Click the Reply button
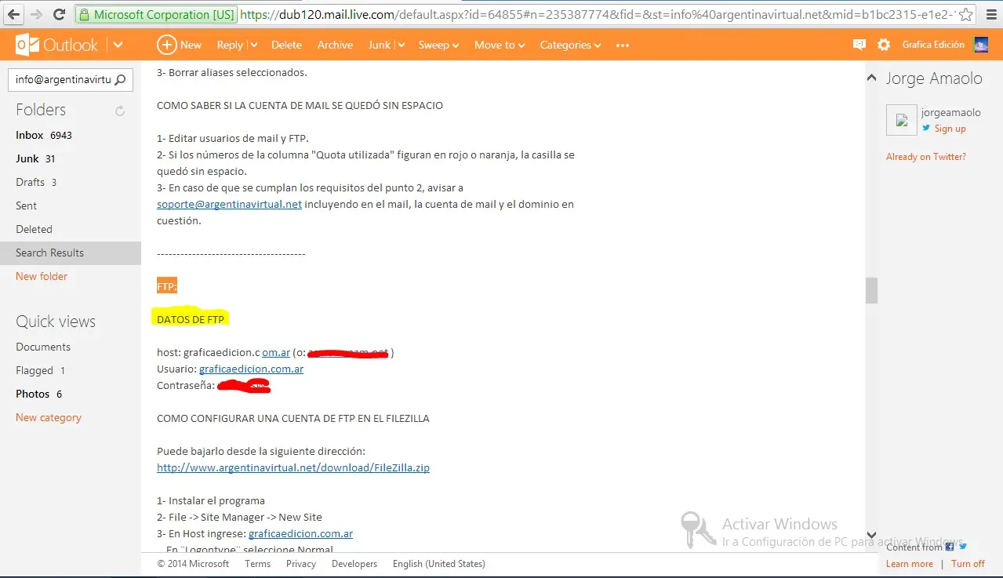 230,45
